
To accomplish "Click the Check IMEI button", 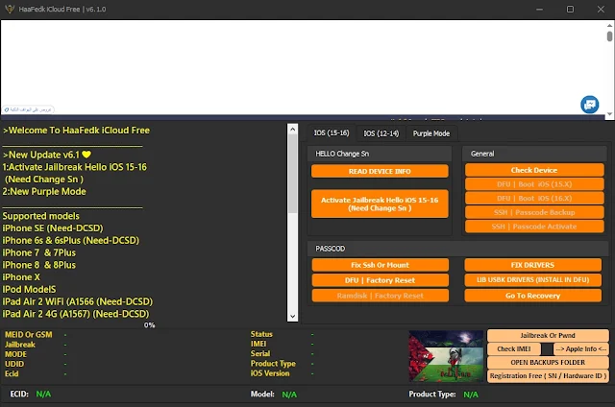I will click(514, 348).
